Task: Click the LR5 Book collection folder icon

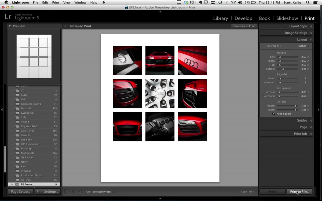Action: [17, 140]
